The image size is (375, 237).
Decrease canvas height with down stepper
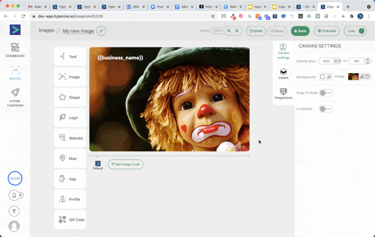pos(368,63)
